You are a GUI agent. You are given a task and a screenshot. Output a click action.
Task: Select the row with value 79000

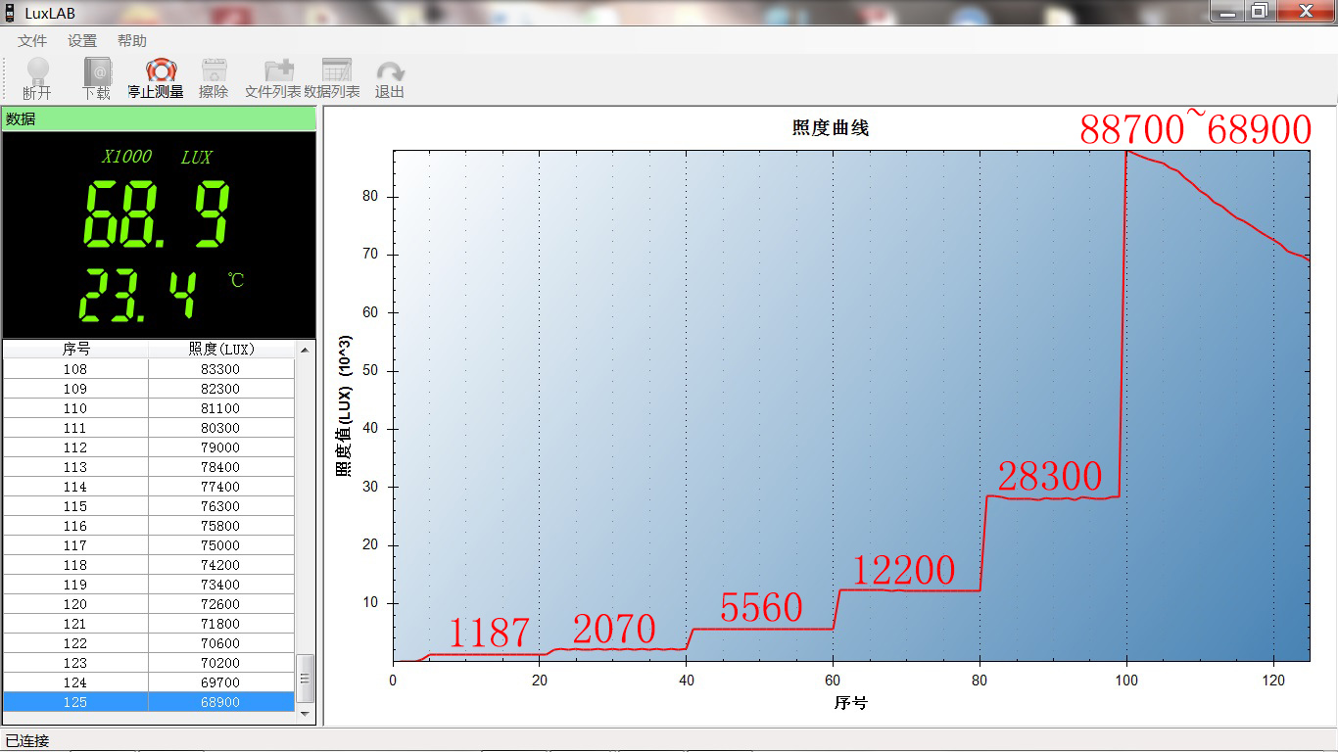[x=149, y=447]
